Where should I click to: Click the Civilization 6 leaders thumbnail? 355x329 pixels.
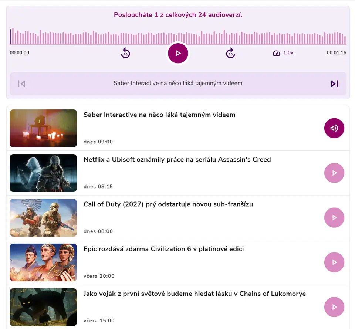point(43,262)
